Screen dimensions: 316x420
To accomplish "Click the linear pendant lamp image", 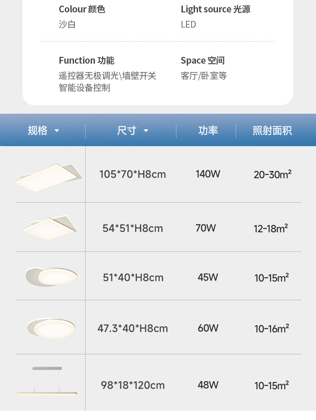I will coord(47,382).
